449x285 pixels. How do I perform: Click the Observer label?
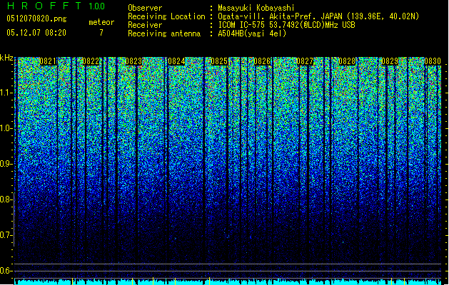[x=145, y=8]
